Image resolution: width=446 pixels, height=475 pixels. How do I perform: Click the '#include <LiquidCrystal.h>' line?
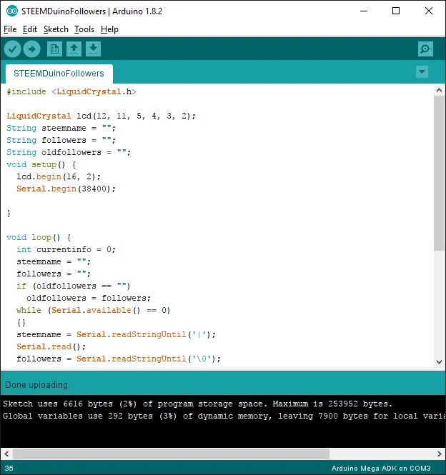[x=71, y=92]
